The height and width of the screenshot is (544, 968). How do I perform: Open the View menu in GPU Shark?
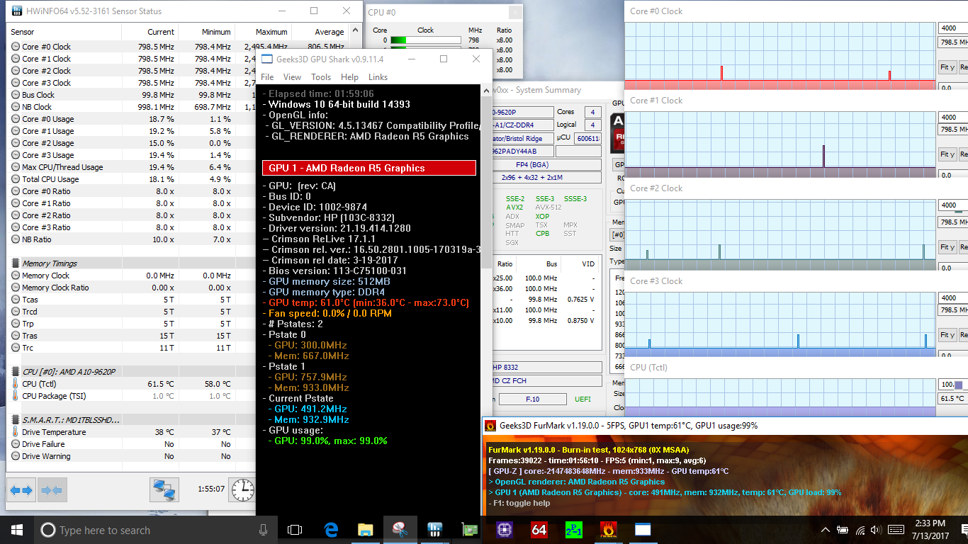point(292,77)
